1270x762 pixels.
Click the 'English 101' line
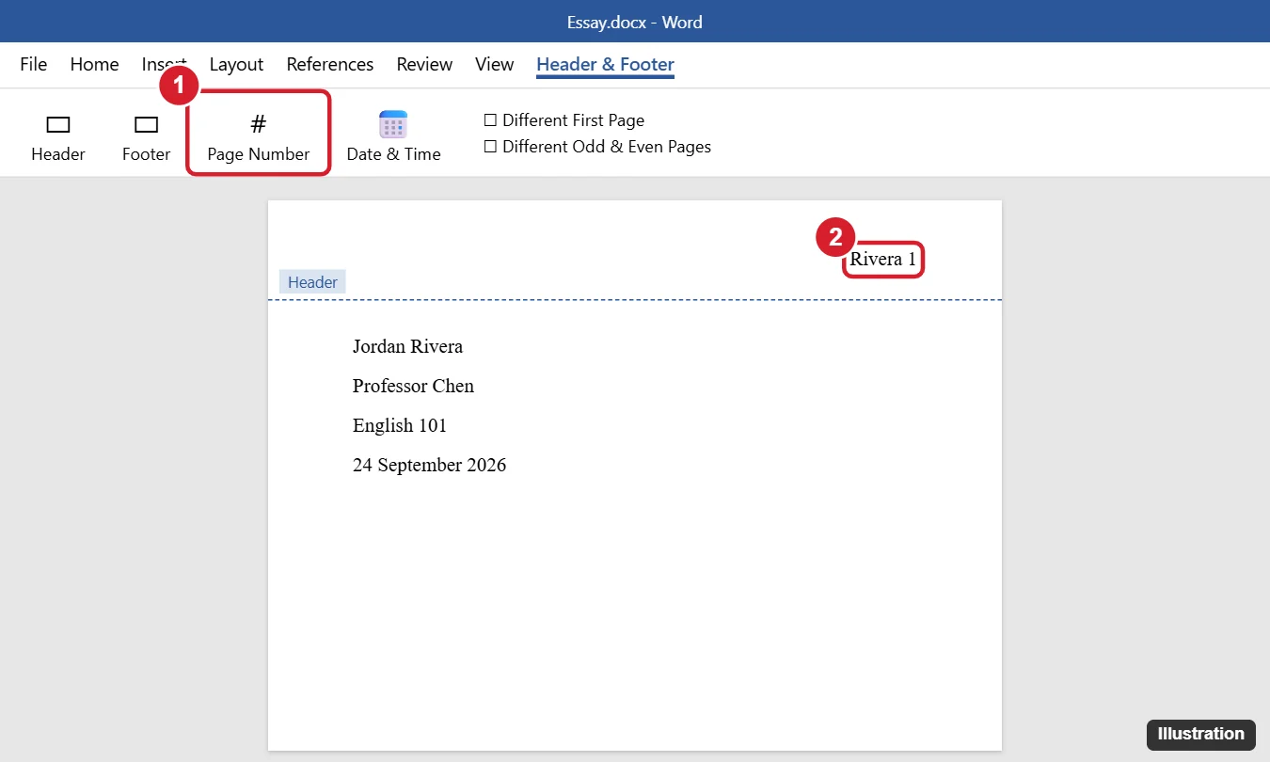400,425
